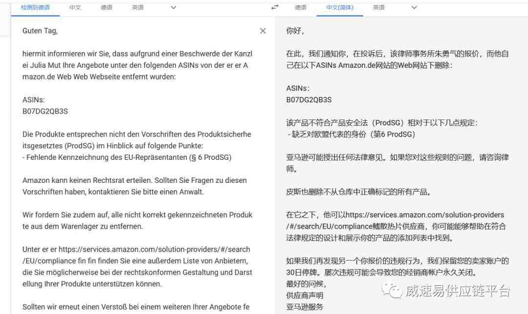Image resolution: width=528 pixels, height=314 pixels.
Task: Click the translated ASIN B07DG2QB3S
Action: (x=309, y=100)
